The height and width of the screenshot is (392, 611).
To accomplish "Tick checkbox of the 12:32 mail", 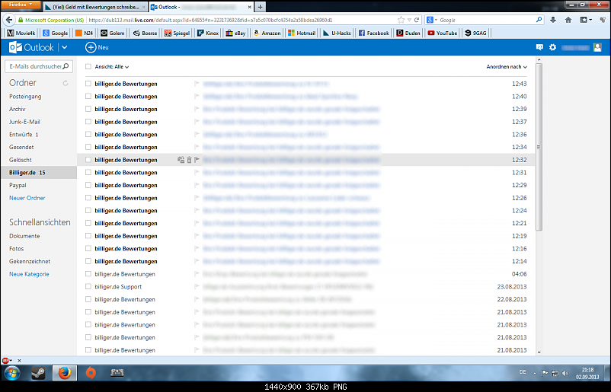I will tap(88, 160).
